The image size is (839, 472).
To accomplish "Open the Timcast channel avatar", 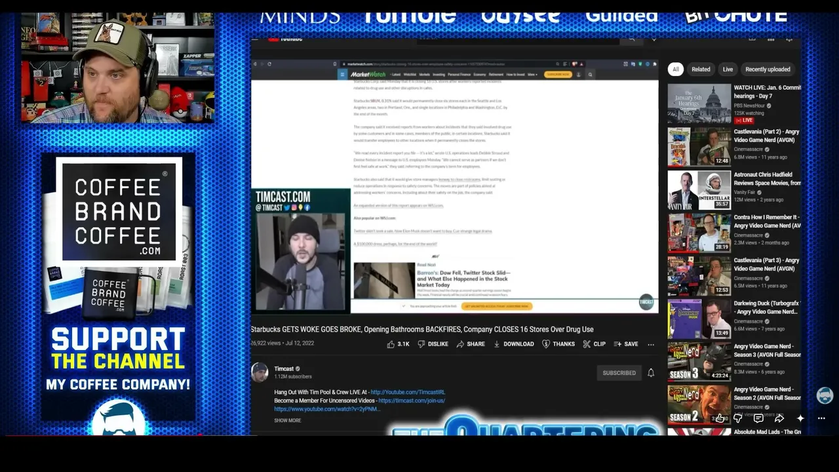I will (260, 372).
